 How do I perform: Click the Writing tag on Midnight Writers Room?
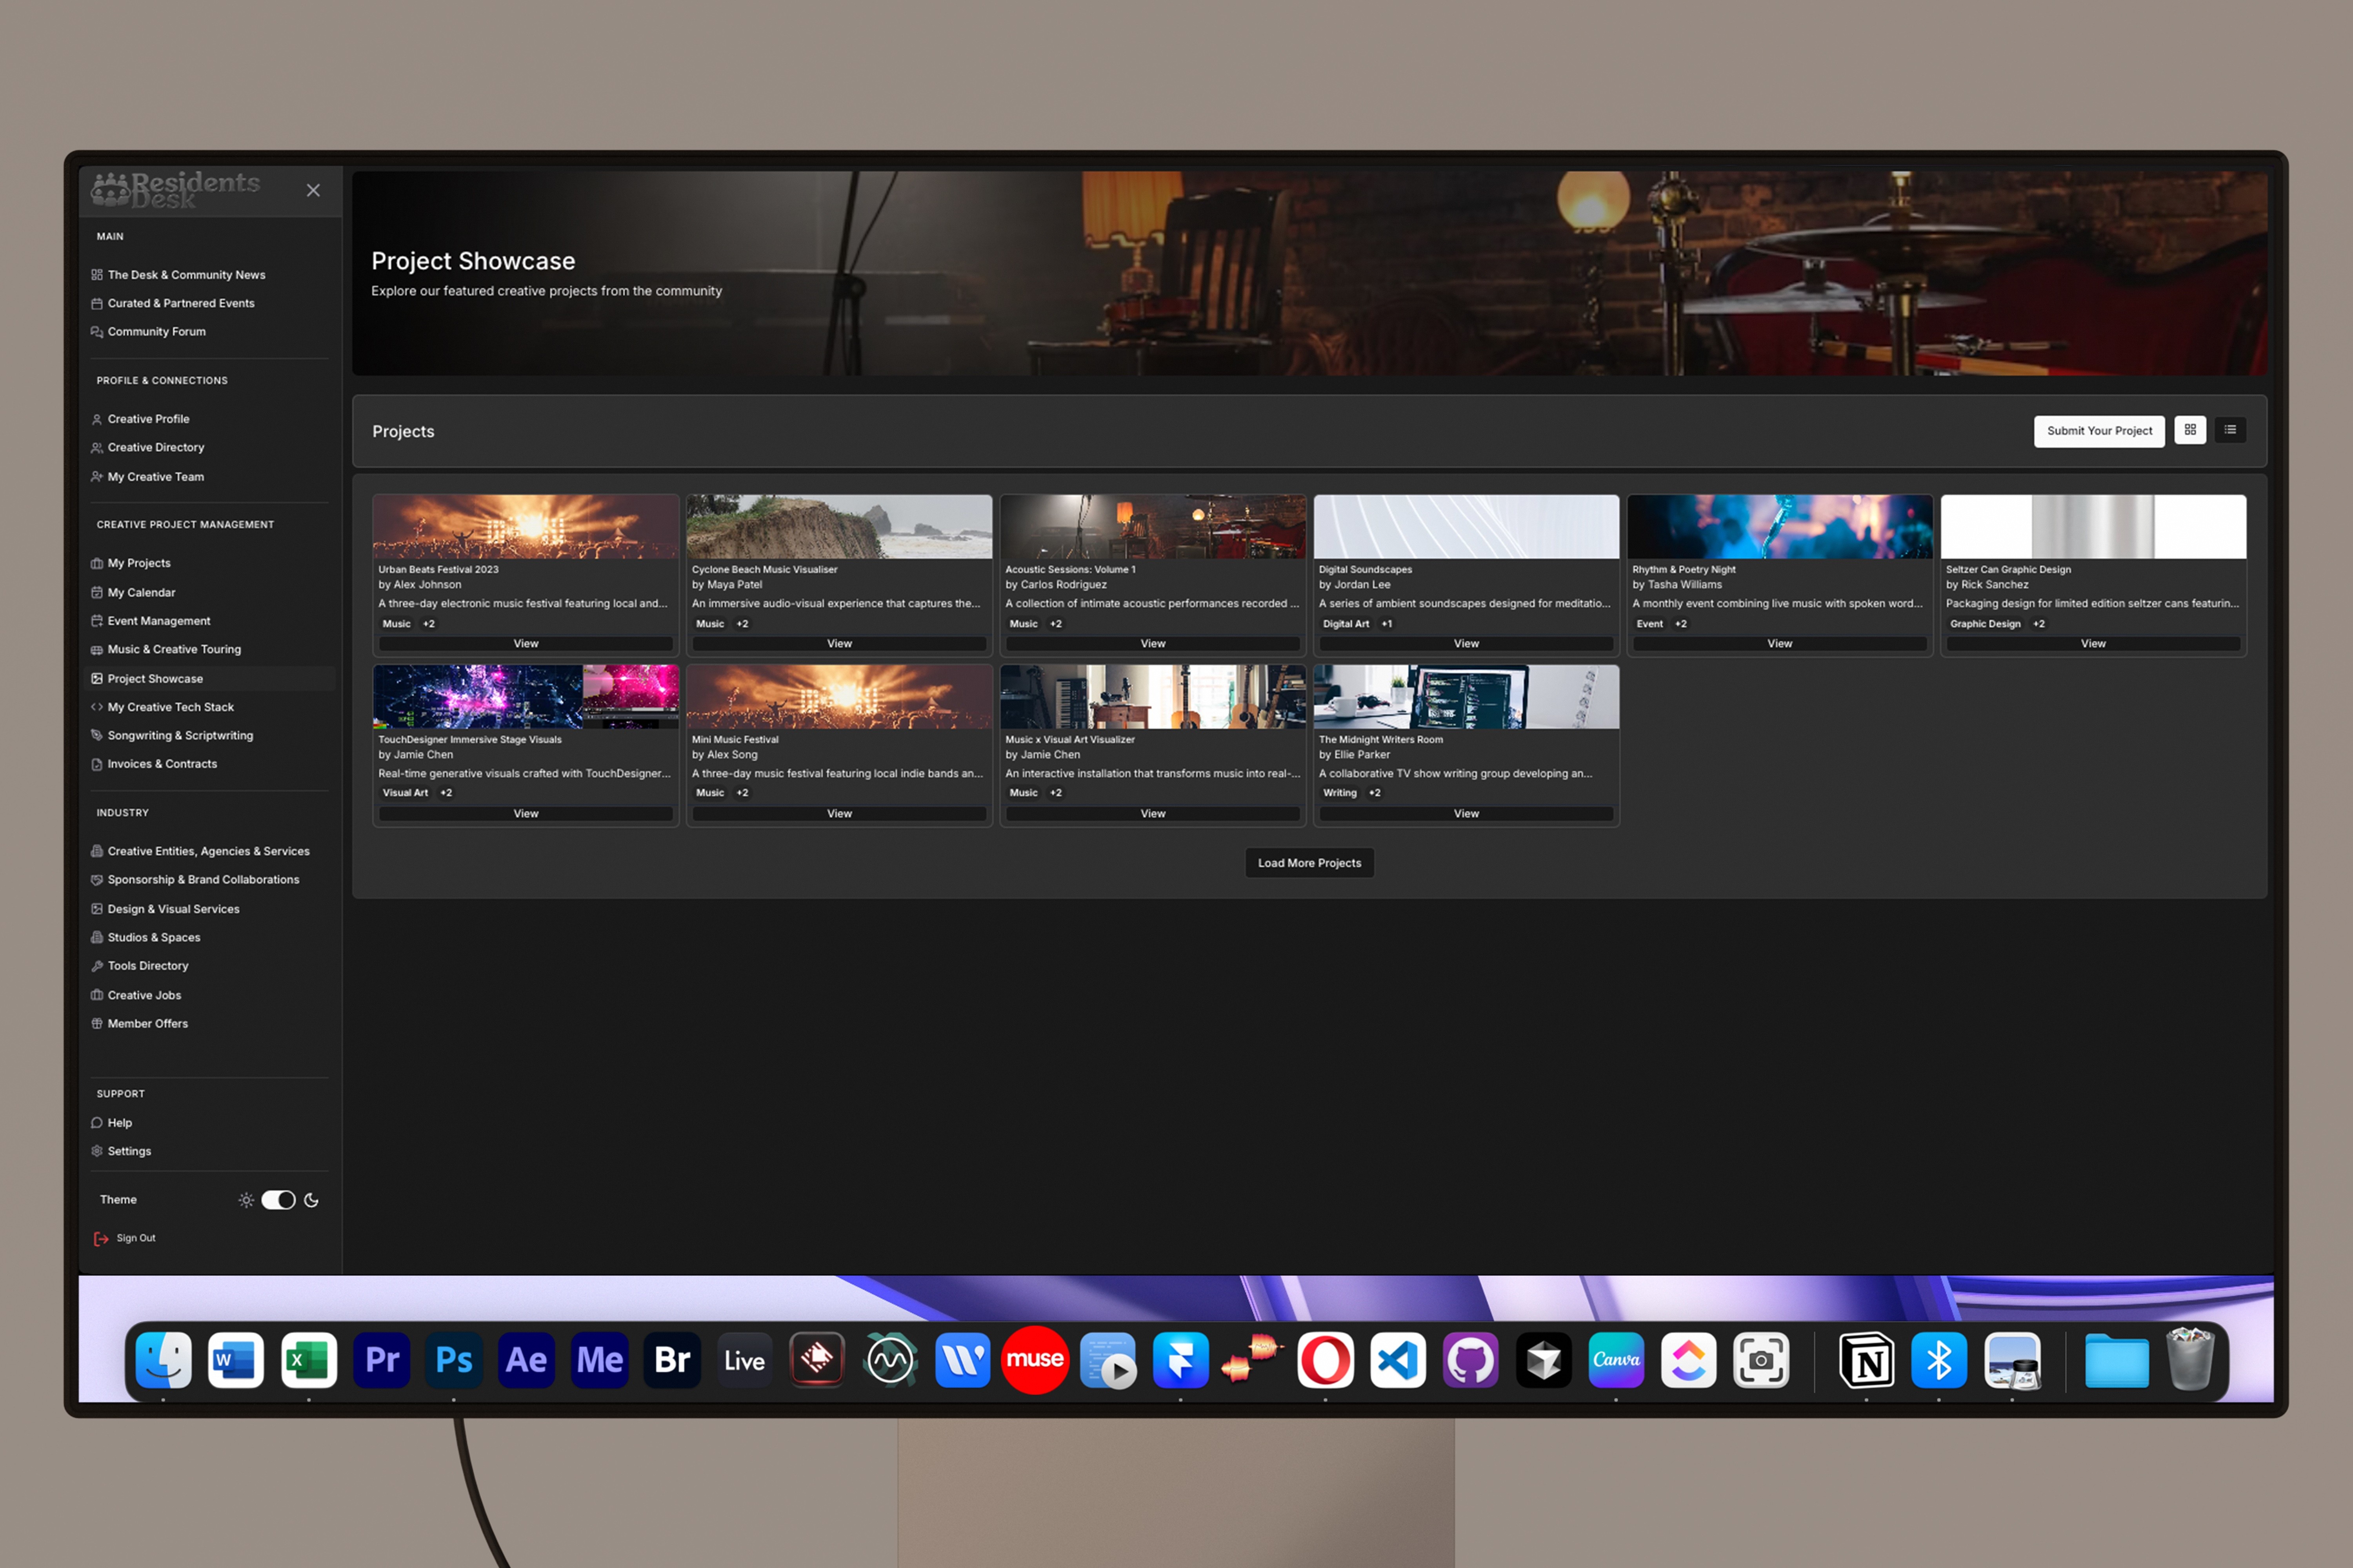[1340, 793]
